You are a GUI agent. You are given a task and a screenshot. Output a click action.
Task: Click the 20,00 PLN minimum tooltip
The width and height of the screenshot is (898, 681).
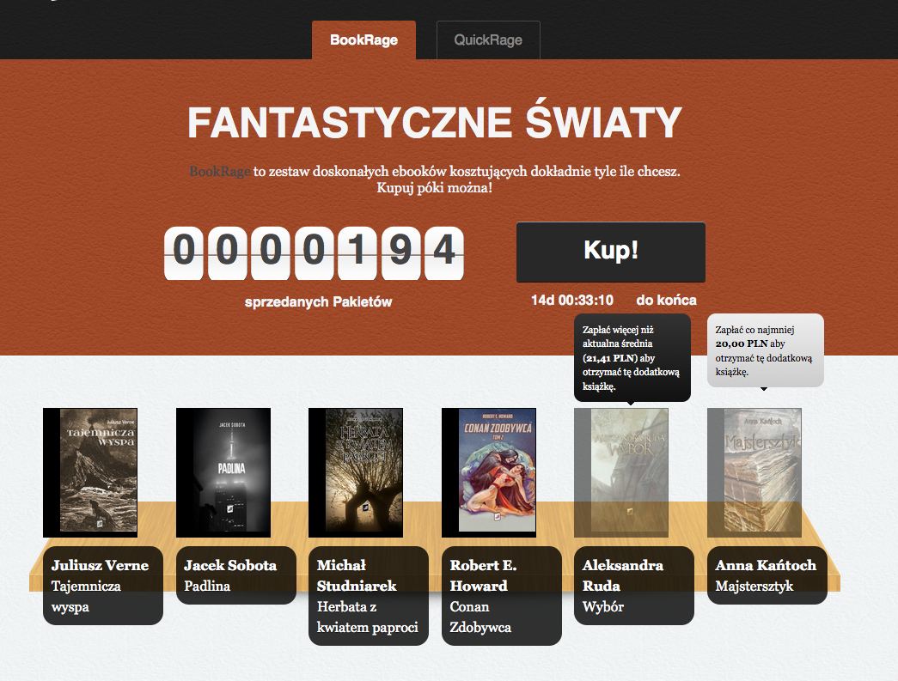coord(766,350)
